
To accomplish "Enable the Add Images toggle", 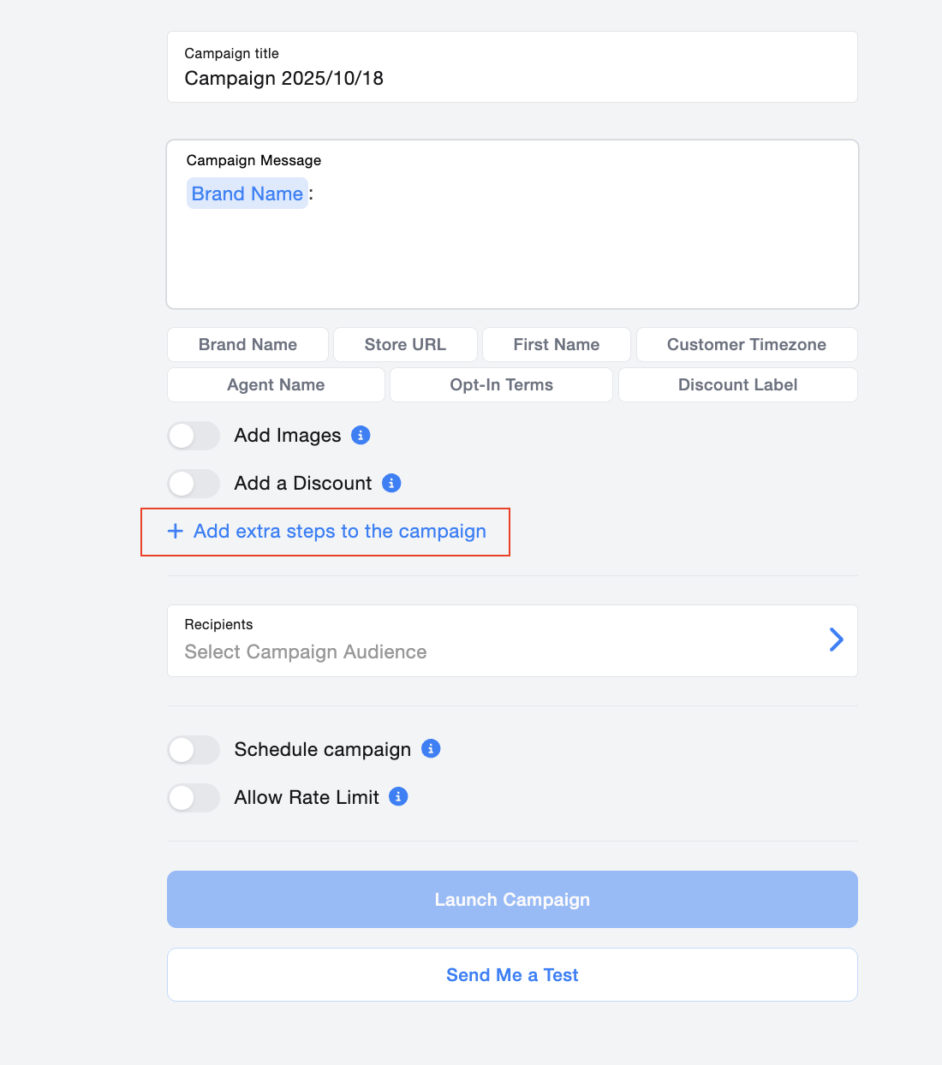I will 194,436.
